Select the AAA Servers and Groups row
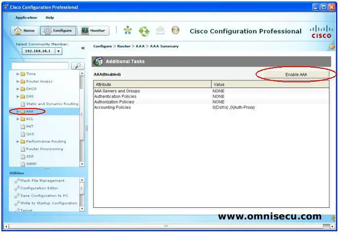Image resolution: width=340 pixels, height=235 pixels. 212,91
